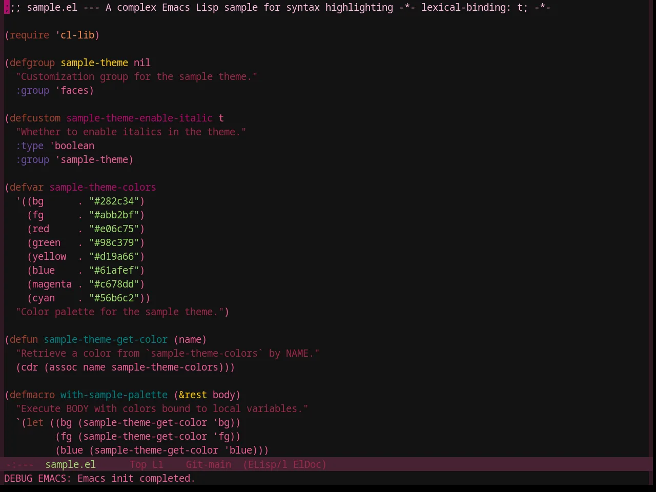Click the "#c678dd" color string
This screenshot has height=492, width=656.
click(x=114, y=284)
